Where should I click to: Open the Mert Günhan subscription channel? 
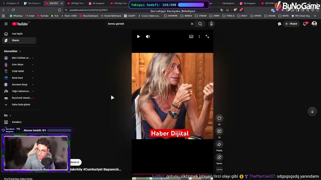click(x=19, y=58)
